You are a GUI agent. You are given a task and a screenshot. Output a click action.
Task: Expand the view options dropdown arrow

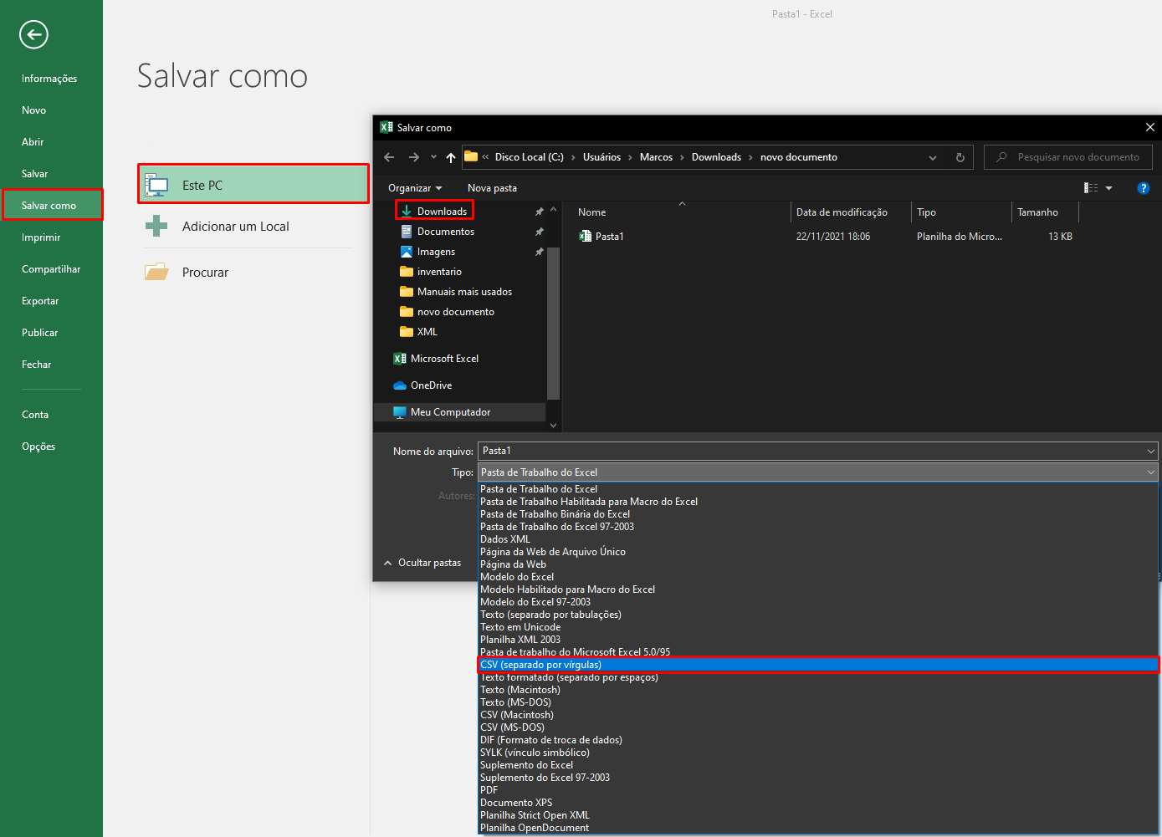point(1109,188)
